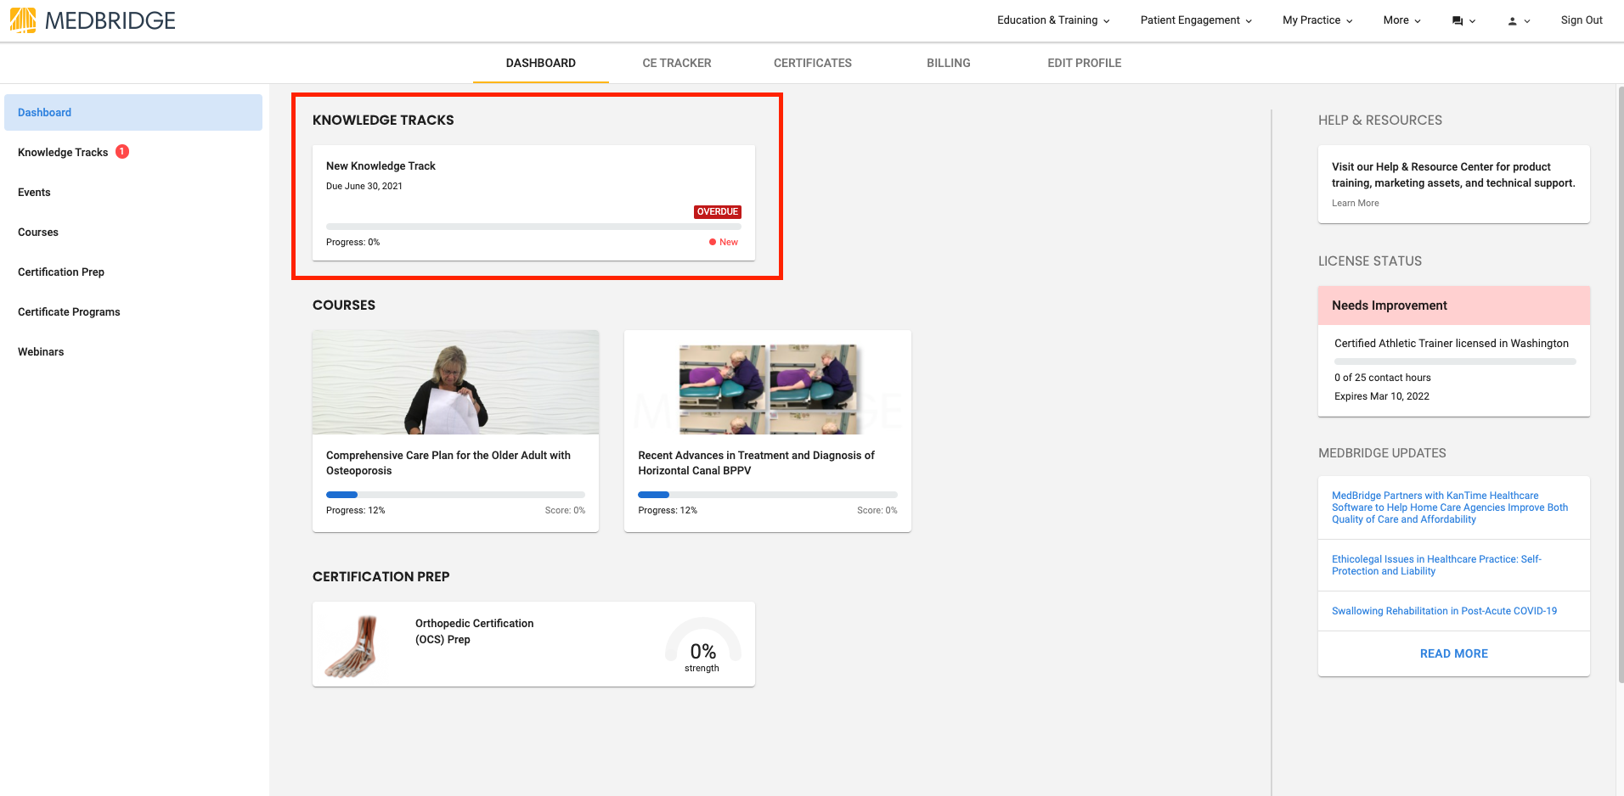This screenshot has height=796, width=1624.
Task: Open the user account profile icon
Action: point(1512,21)
